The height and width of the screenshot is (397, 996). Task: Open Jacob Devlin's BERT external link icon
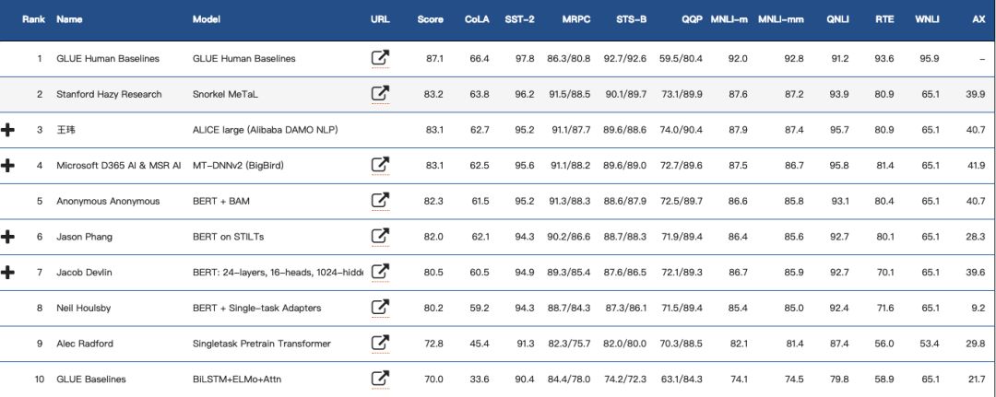[x=379, y=272]
